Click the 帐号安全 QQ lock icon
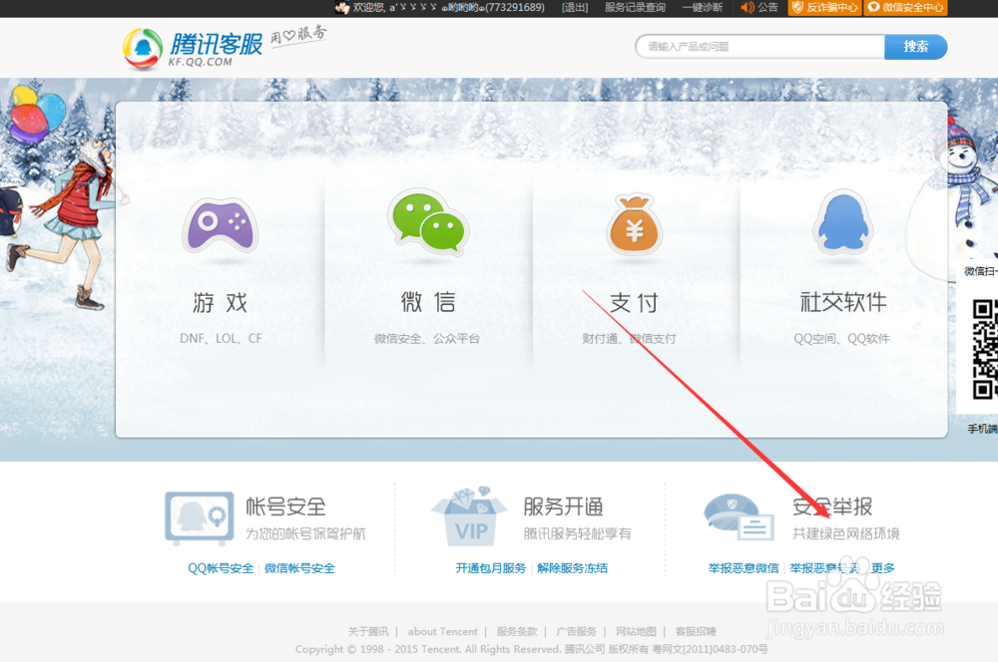The image size is (998, 662). coord(199,517)
